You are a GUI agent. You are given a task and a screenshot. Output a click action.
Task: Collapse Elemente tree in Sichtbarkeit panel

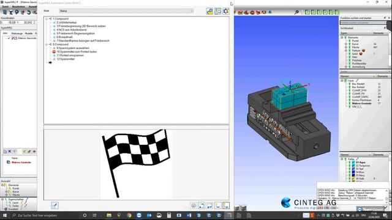click(342, 37)
